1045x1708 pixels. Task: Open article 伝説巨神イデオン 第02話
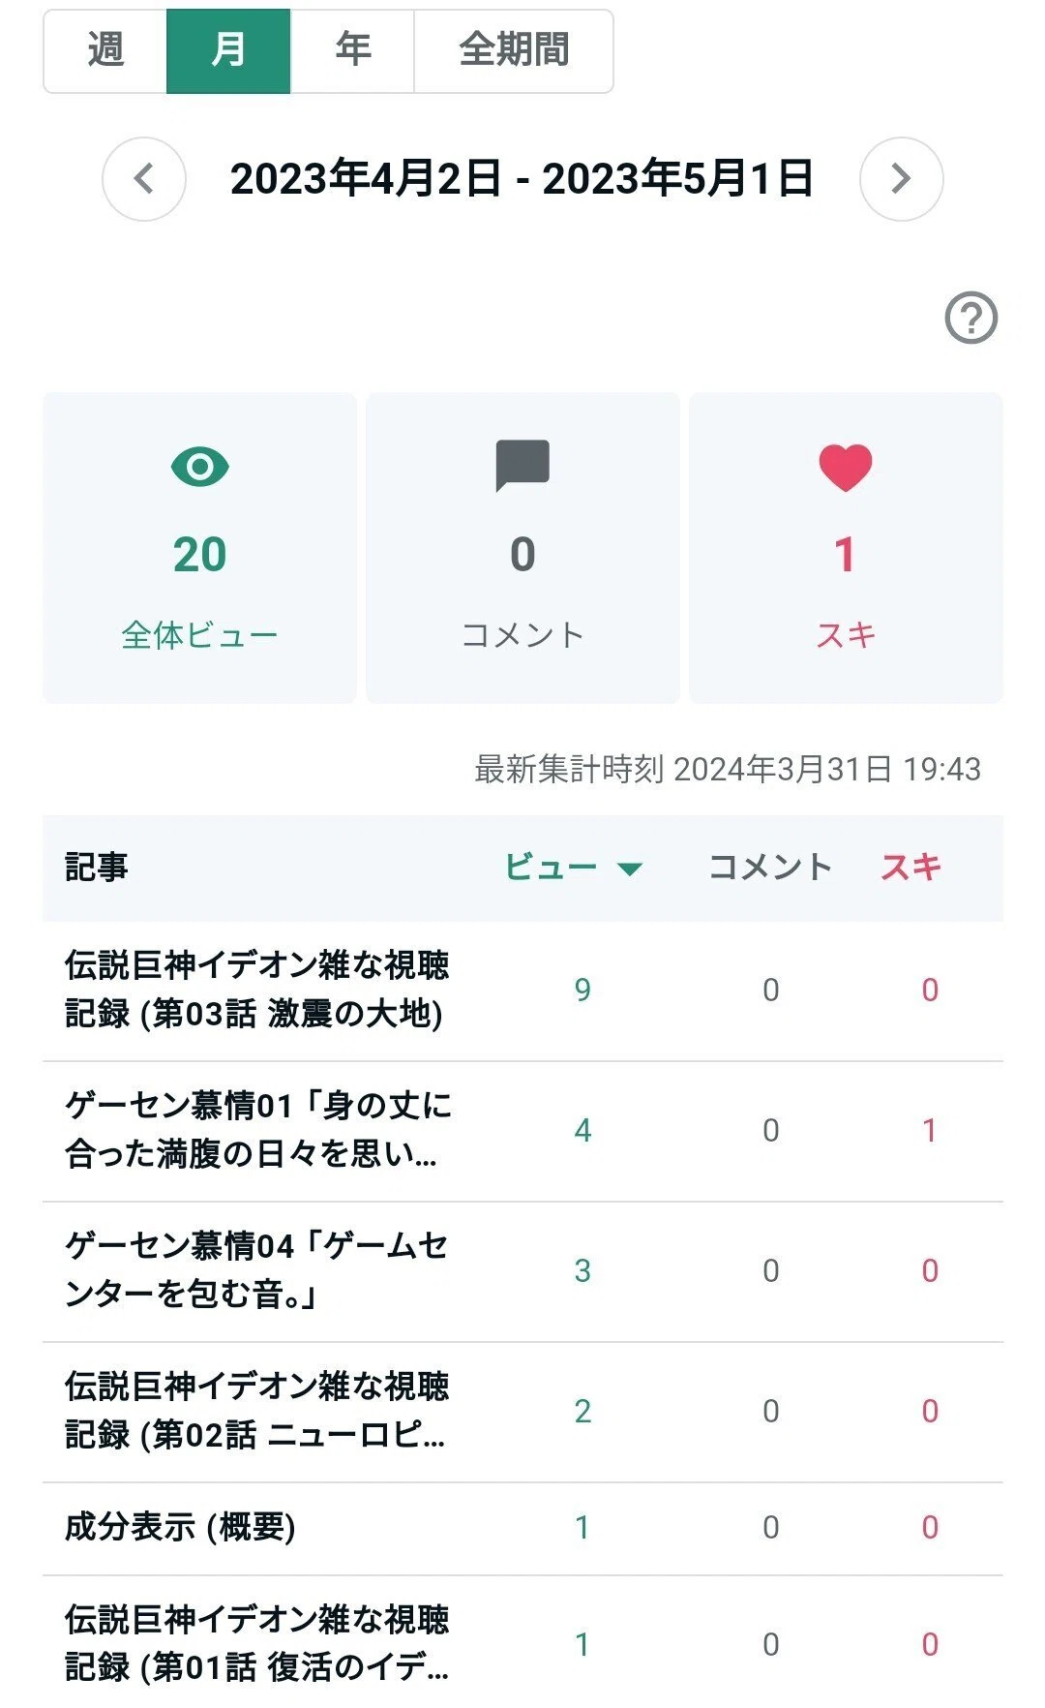tap(257, 1411)
